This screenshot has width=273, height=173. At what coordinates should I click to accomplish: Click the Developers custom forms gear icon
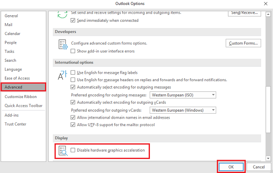[63, 44]
